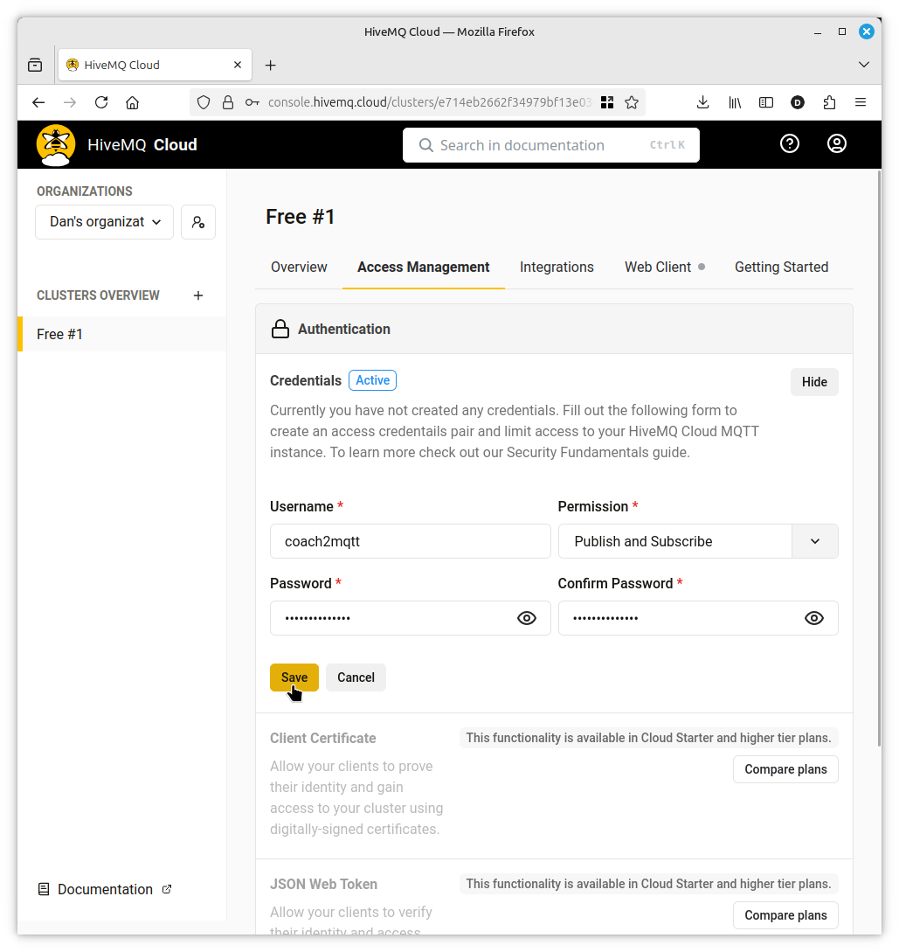The width and height of the screenshot is (899, 952).
Task: Switch to the Integrations tab
Action: point(557,268)
